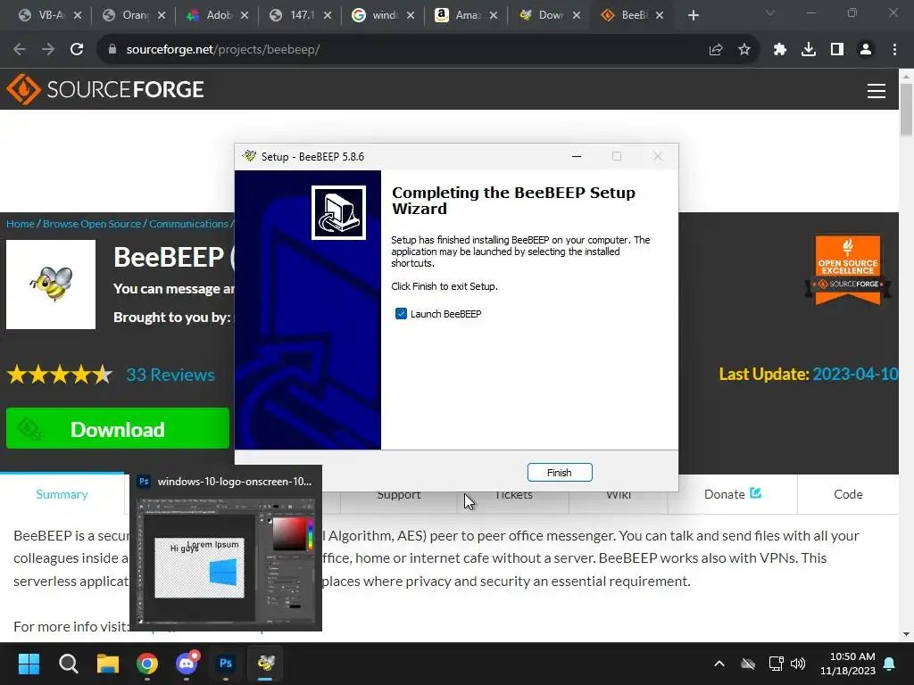This screenshot has height=685, width=914.
Task: Click Finish in BeeBEEP Setup wizard
Action: point(560,473)
